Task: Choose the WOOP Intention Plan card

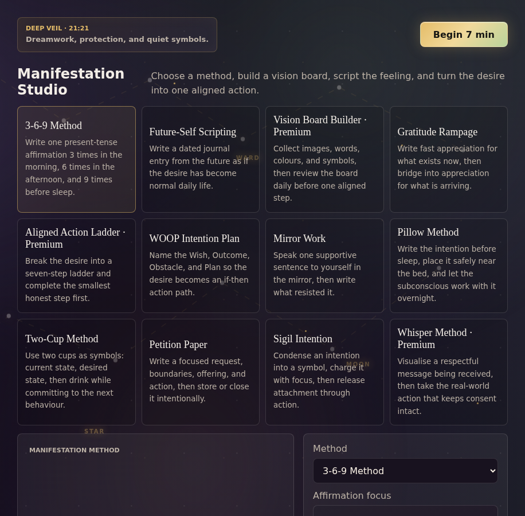Action: (201, 265)
